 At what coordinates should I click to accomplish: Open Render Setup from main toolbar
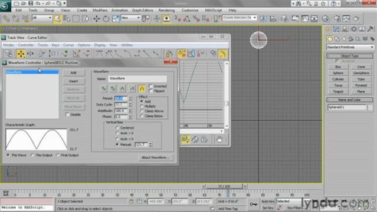(x=337, y=18)
